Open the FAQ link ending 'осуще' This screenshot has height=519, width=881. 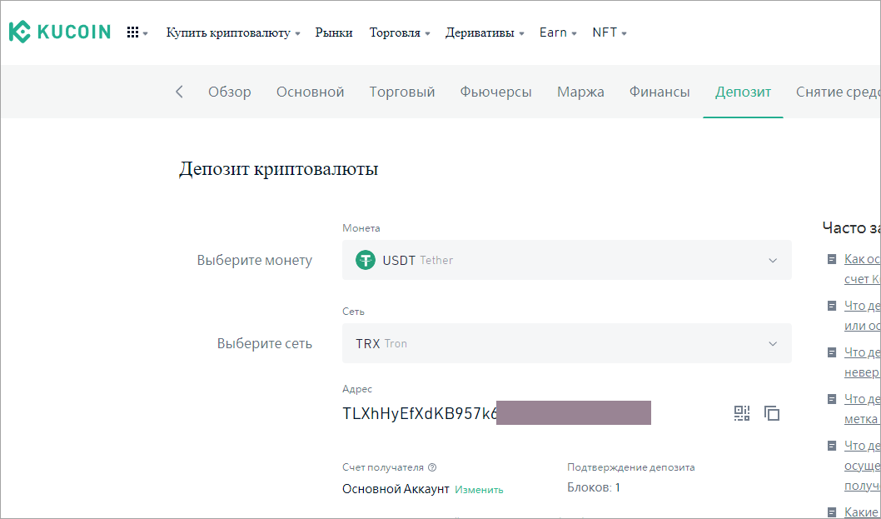coord(862,465)
